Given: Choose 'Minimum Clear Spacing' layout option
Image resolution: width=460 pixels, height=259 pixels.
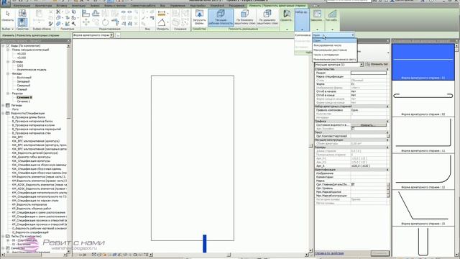Looking at the screenshot, I should (x=334, y=60).
